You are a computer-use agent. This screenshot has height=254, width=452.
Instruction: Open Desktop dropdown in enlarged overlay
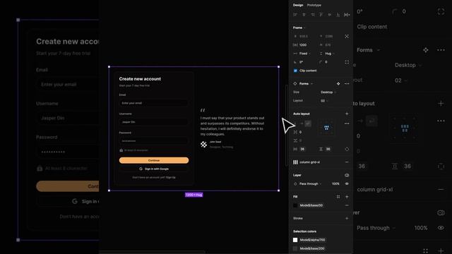tap(408, 65)
